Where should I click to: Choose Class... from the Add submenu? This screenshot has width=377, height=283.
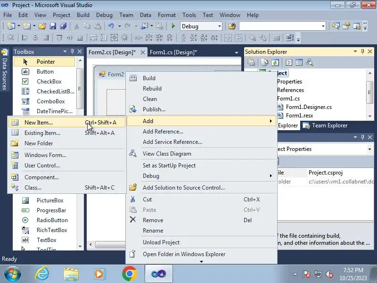[66, 187]
